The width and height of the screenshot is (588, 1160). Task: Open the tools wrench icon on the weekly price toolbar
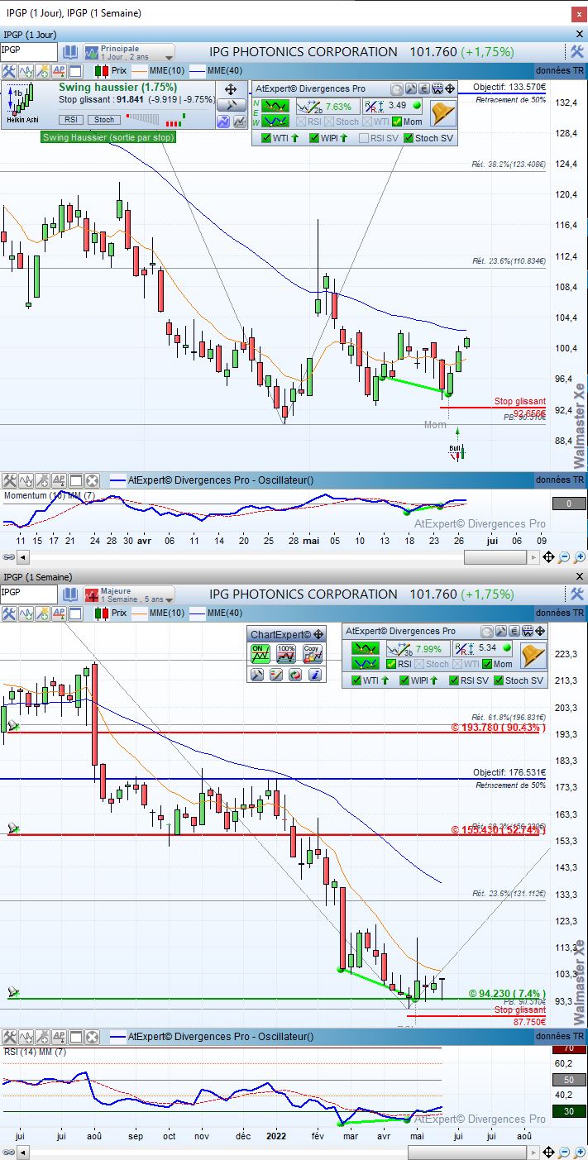[x=9, y=613]
